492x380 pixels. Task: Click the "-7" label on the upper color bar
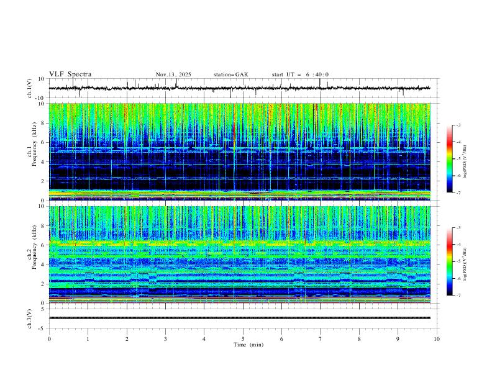pyautogui.click(x=458, y=193)
